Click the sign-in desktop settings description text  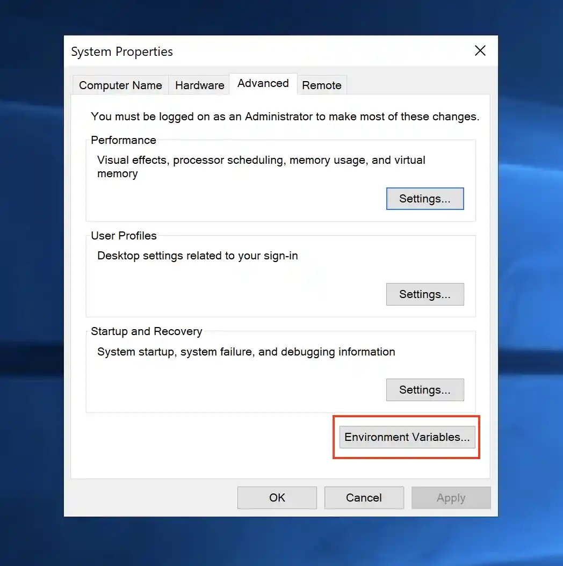coord(197,256)
